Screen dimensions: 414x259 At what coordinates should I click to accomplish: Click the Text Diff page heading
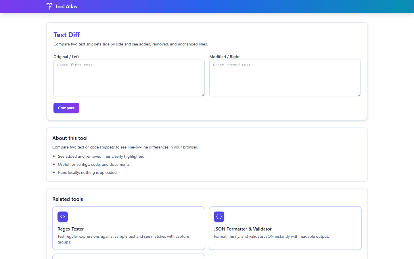pyautogui.click(x=67, y=35)
